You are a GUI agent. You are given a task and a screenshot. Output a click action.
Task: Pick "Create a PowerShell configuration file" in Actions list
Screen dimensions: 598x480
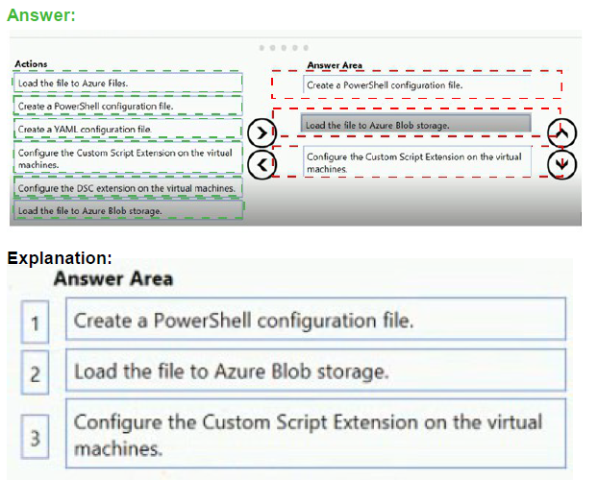[x=128, y=106]
